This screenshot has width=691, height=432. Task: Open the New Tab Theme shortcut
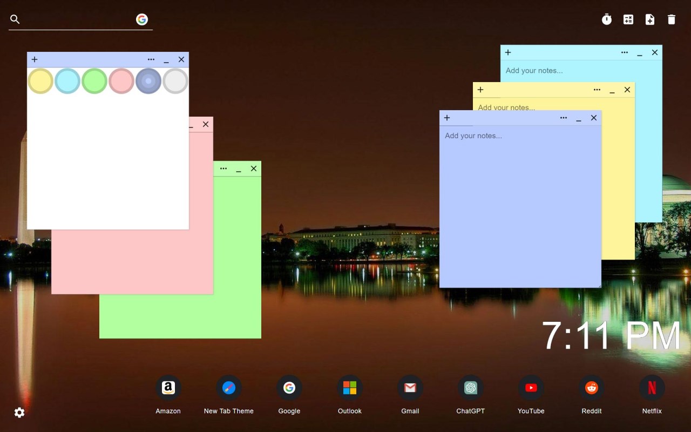[229, 395]
